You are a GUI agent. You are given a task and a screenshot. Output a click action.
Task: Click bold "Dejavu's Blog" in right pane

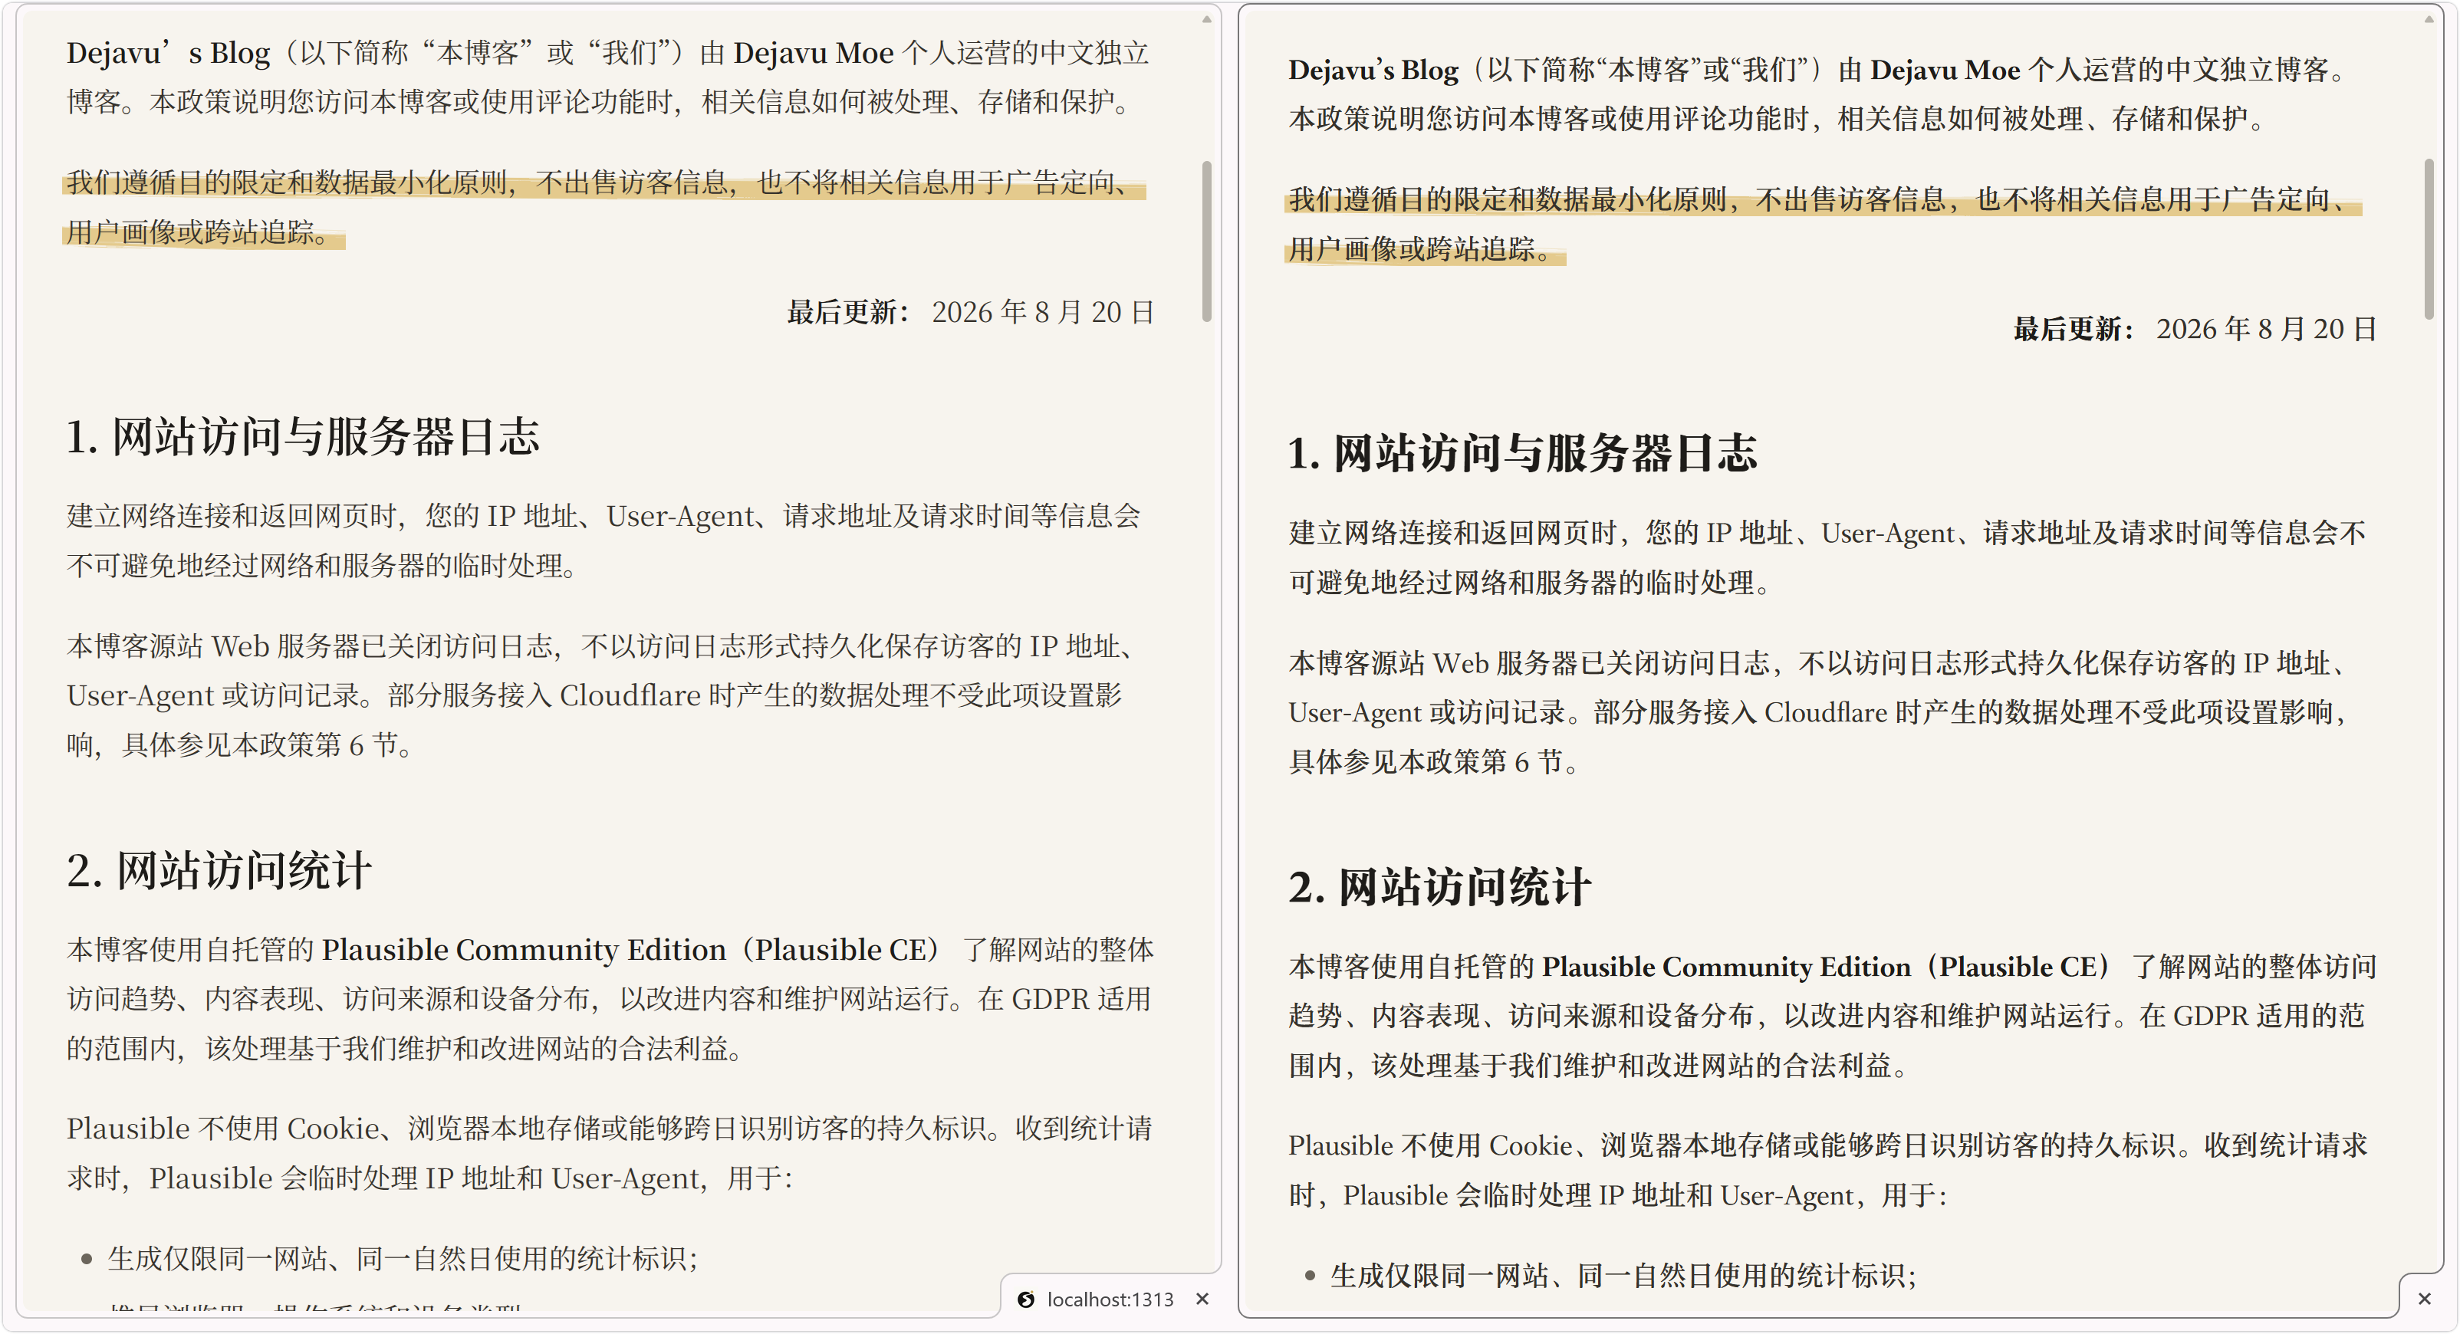(1373, 70)
